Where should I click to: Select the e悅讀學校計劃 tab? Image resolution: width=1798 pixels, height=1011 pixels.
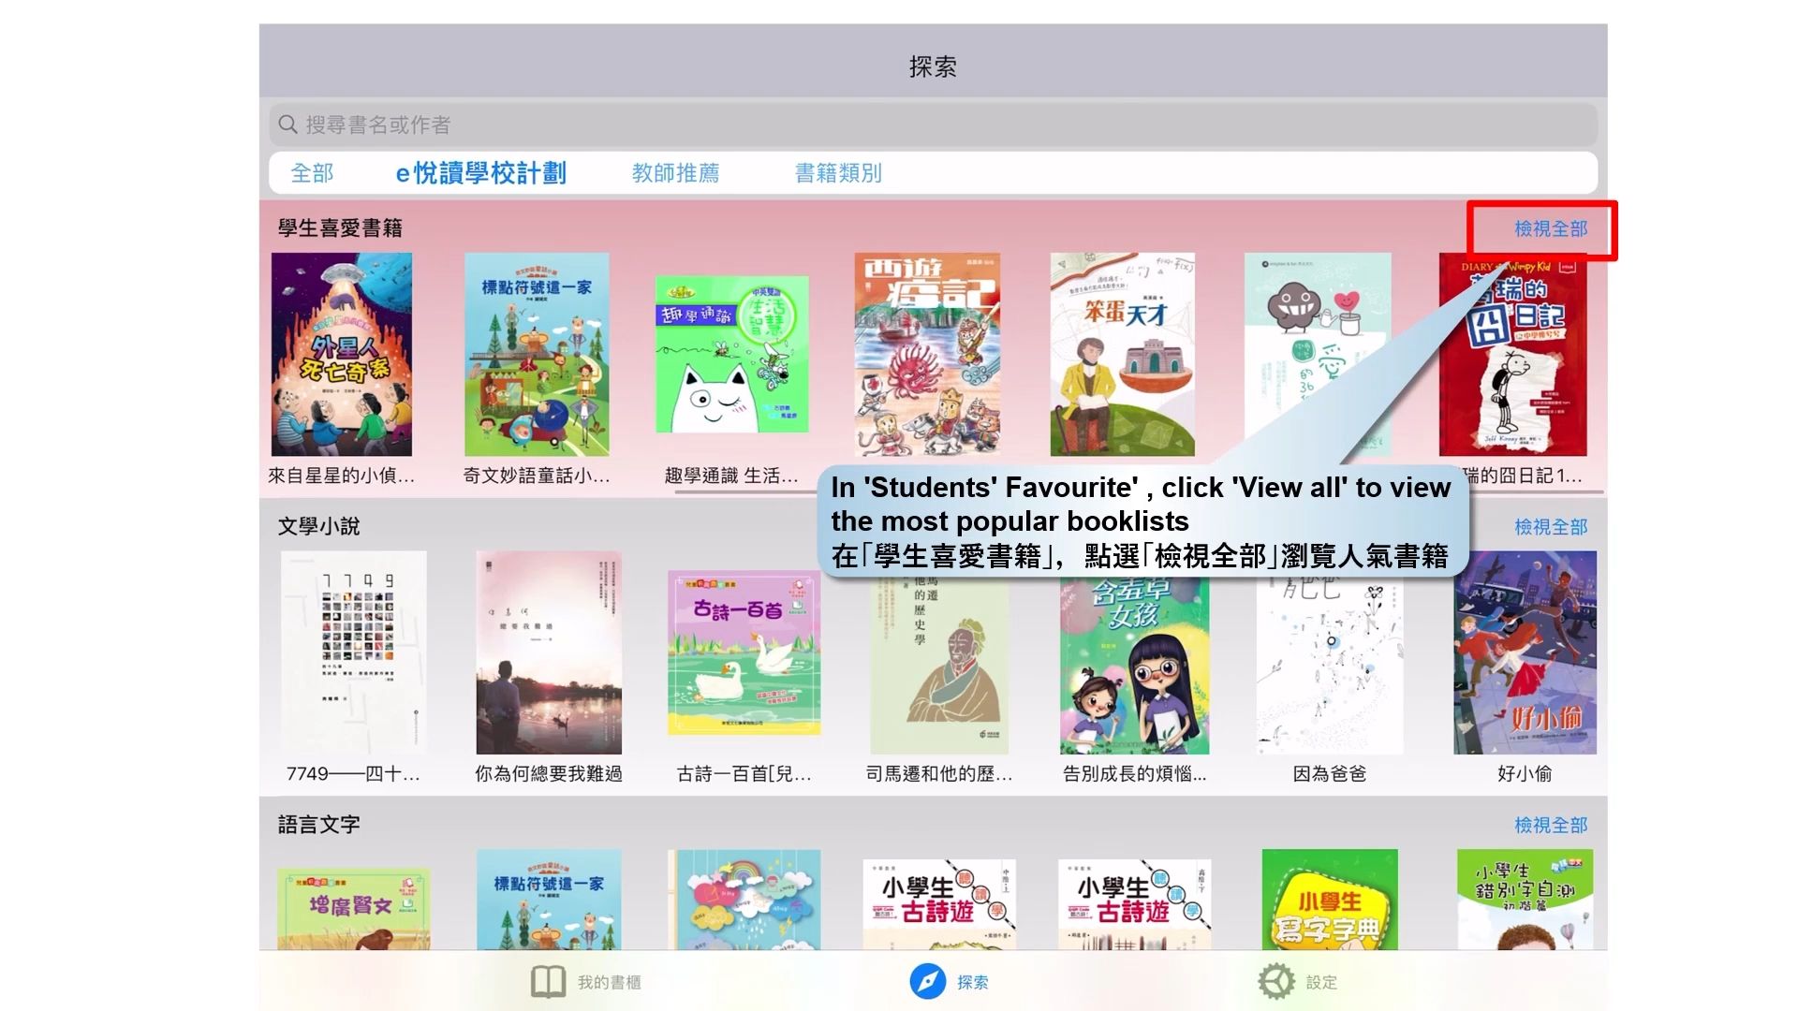(x=480, y=173)
